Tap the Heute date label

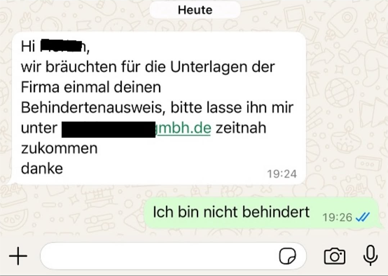point(195,10)
